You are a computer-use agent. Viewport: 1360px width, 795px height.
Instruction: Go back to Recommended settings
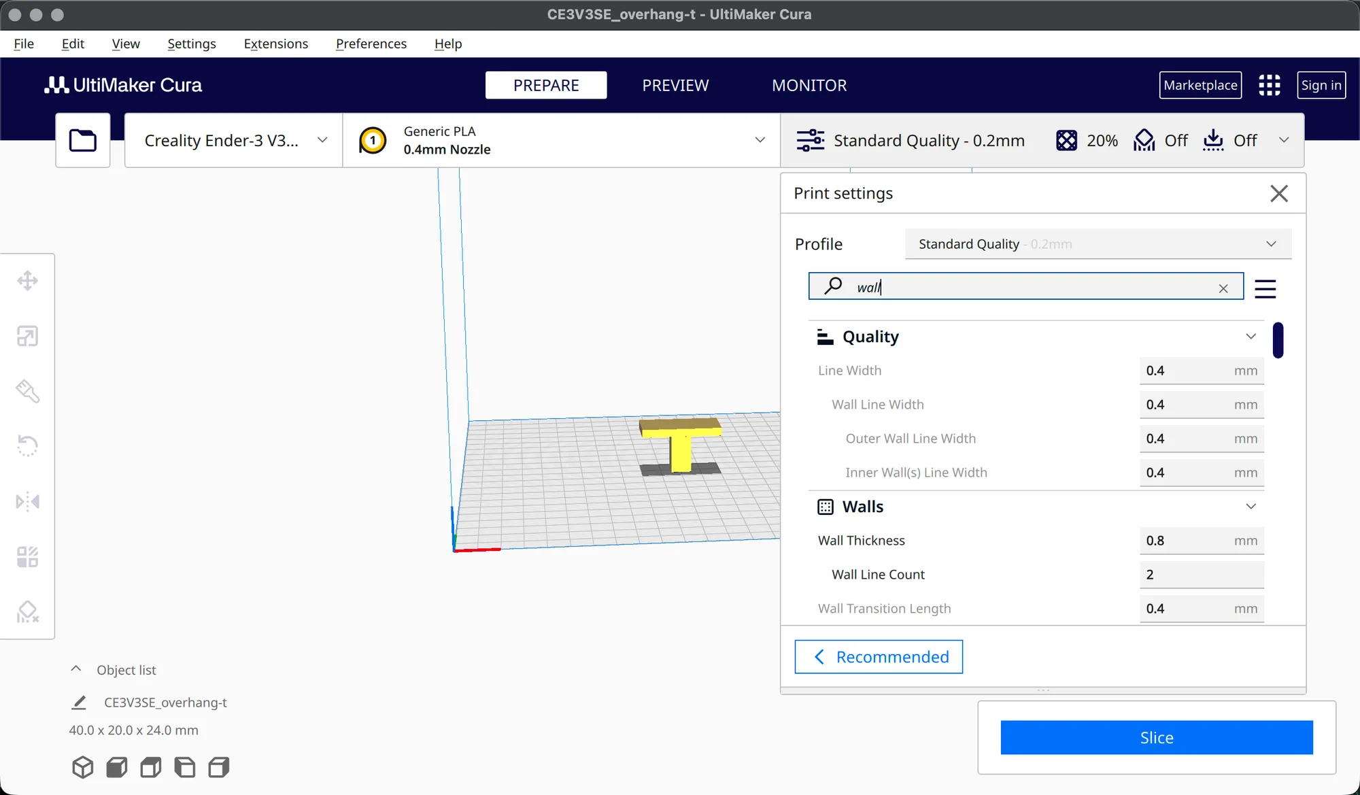point(879,656)
